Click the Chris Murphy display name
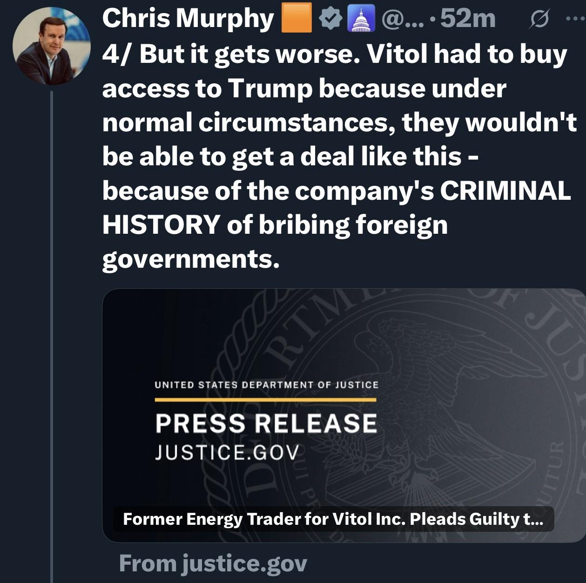The image size is (586, 583). point(188,19)
